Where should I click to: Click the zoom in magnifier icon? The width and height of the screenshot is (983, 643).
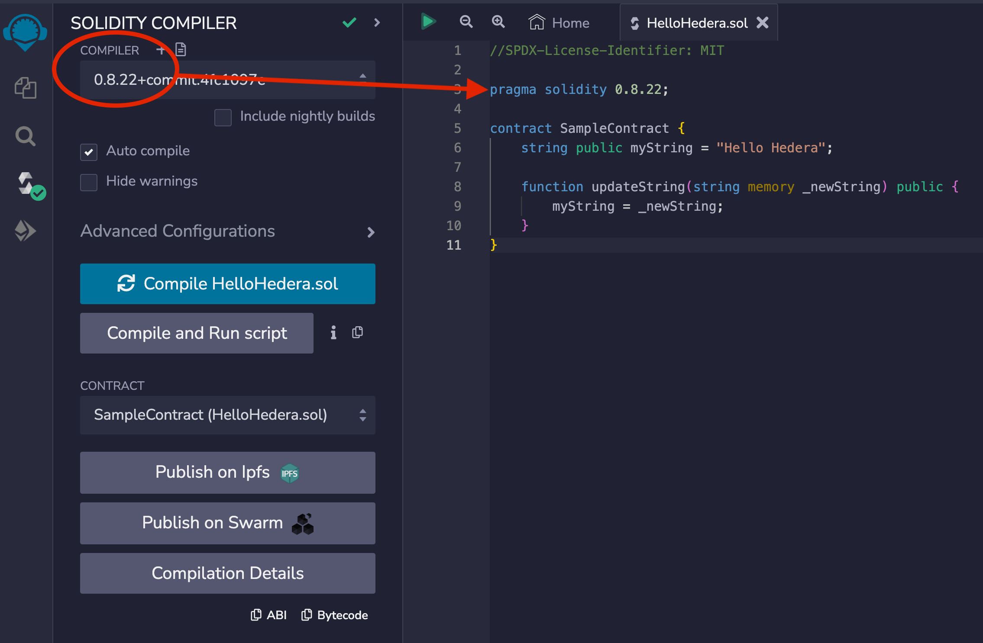(x=498, y=22)
